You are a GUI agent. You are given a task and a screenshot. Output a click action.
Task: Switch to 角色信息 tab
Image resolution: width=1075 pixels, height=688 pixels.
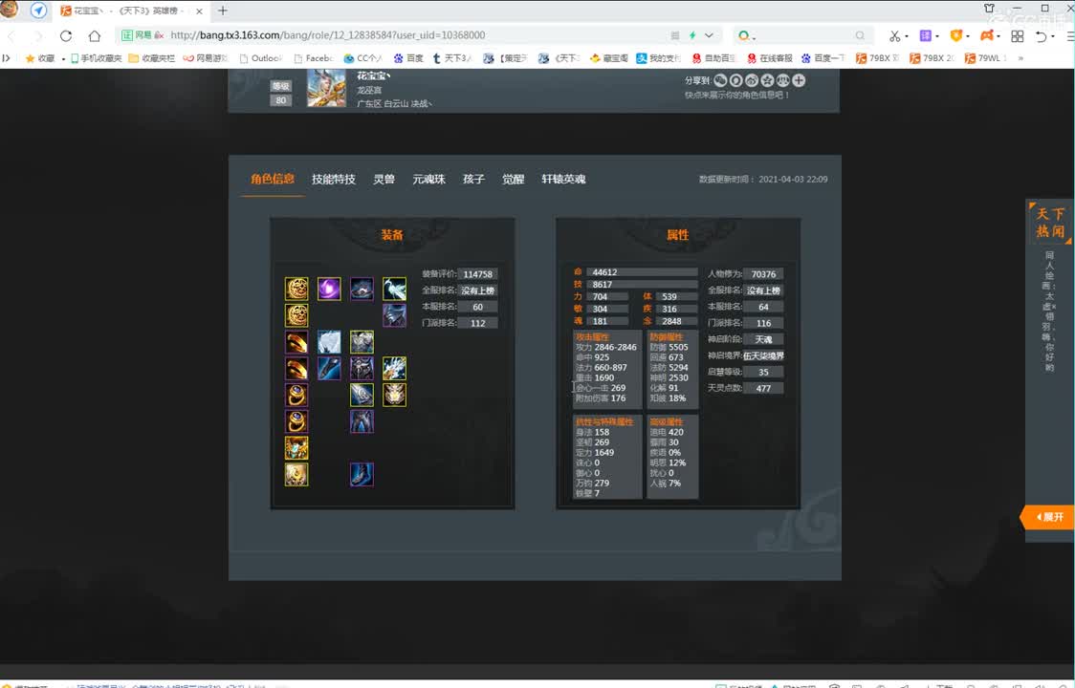[273, 179]
